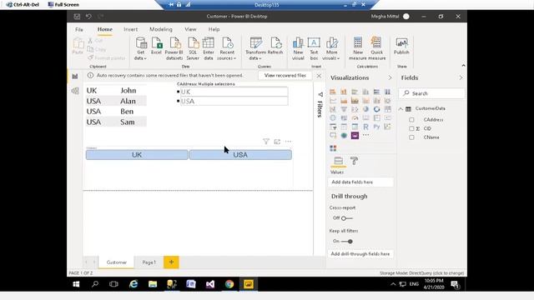Select the Ribbon chart visual
The image size is (534, 300).
[x=387, y=101]
